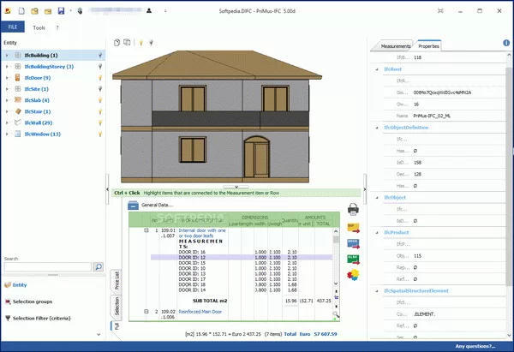Click the save floppy disk icon

point(61,11)
